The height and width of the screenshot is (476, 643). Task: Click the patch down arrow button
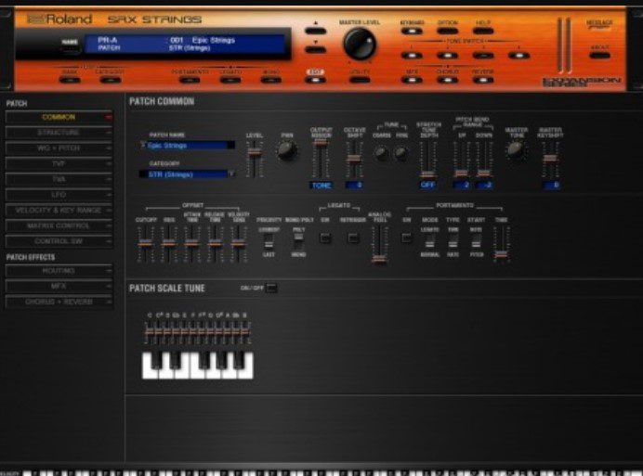click(315, 49)
